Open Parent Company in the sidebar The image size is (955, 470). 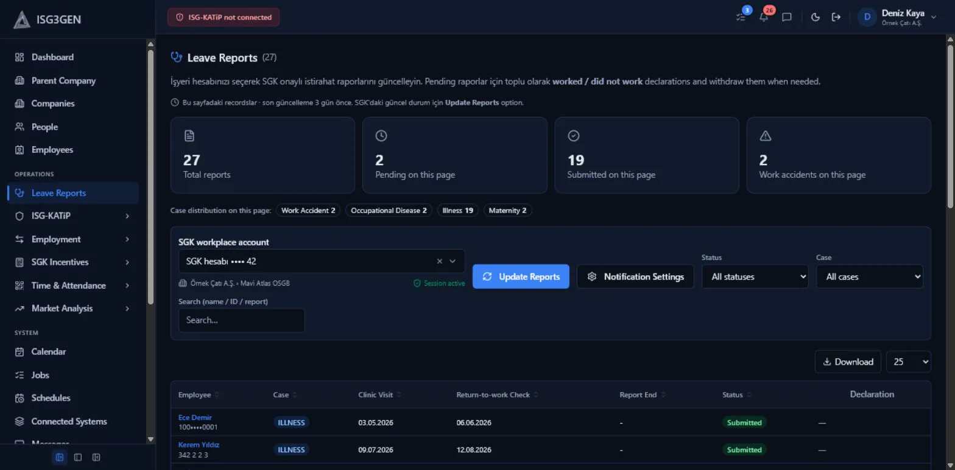click(x=73, y=80)
